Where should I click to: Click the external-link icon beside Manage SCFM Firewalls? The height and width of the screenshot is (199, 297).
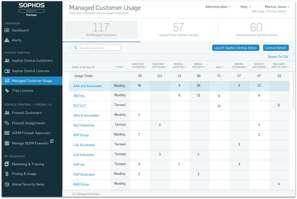coord(52,141)
